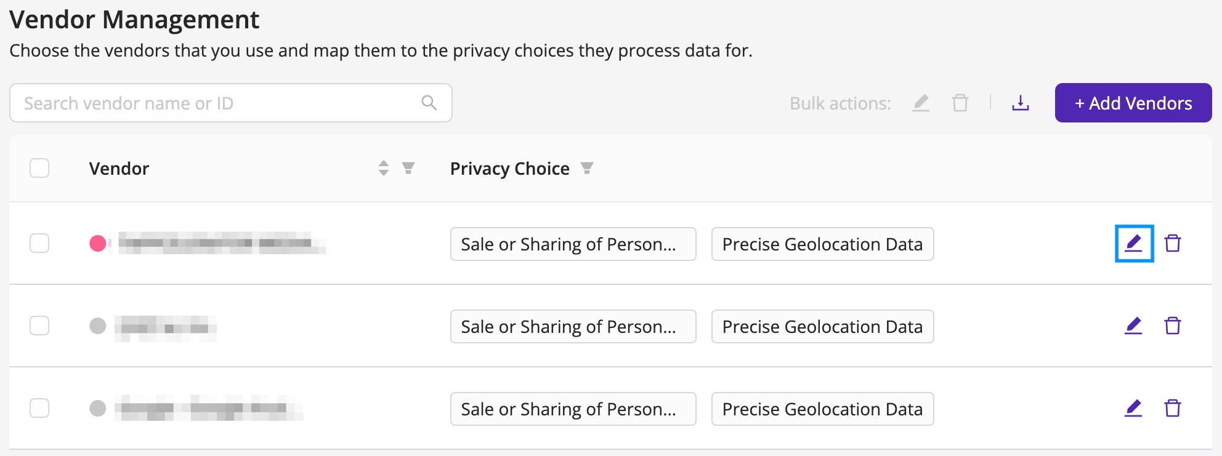Click the search magnifier icon
1222x456 pixels.
tap(428, 103)
